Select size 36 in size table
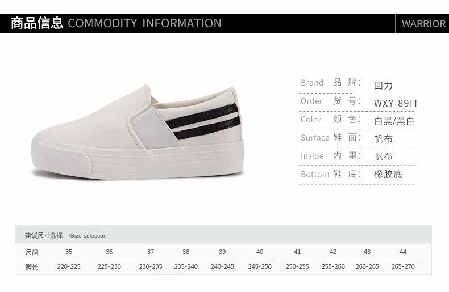This screenshot has width=449, height=292. 109,252
